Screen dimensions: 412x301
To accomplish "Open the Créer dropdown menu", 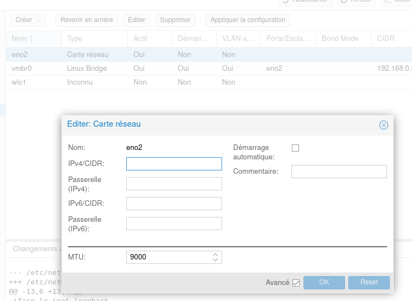I will [28, 20].
